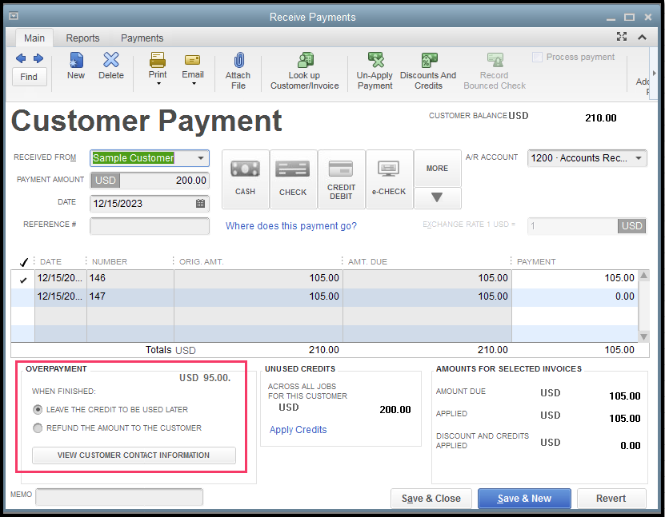
Task: Expand the Print dropdown arrow
Action: pyautogui.click(x=158, y=84)
